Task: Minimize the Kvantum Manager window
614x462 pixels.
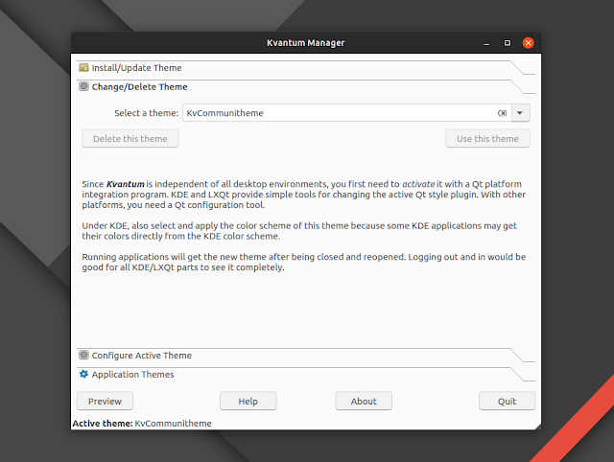Action: click(486, 43)
